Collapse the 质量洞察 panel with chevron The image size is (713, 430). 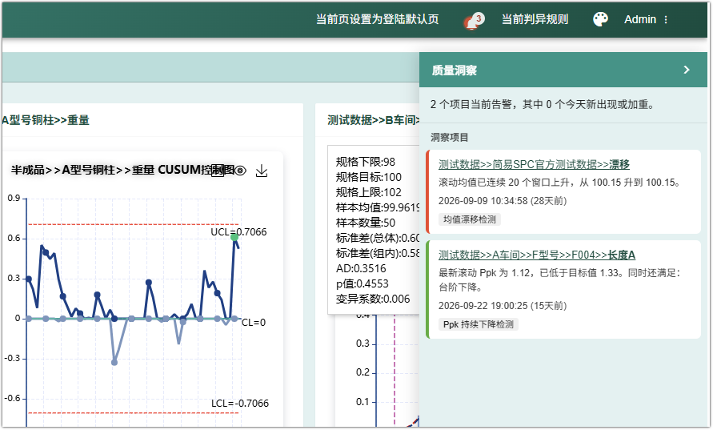[x=687, y=70]
